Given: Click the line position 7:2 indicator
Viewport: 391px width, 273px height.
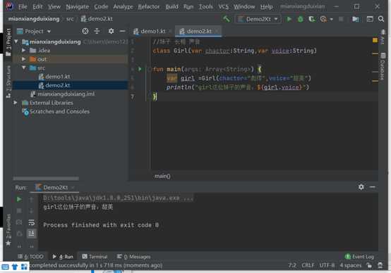Looking at the screenshot, I should click(x=292, y=265).
